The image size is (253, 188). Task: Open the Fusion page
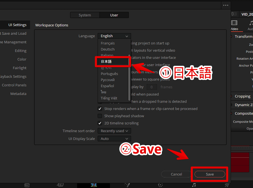click(x=127, y=185)
